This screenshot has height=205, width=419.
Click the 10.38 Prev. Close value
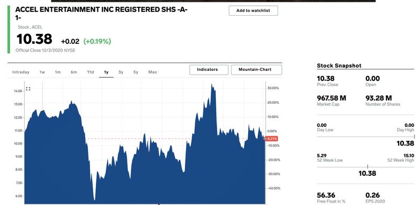[325, 79]
